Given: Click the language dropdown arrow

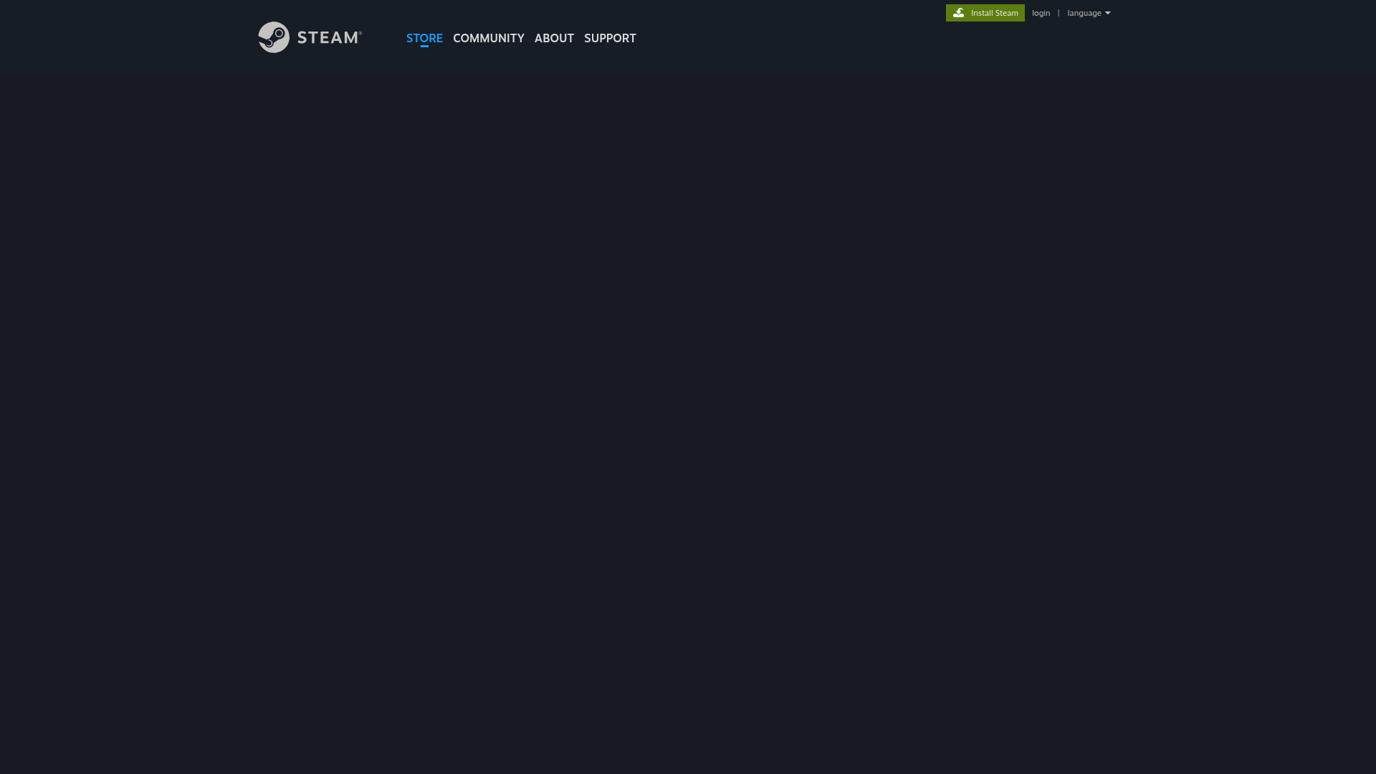Looking at the screenshot, I should click(x=1107, y=13).
